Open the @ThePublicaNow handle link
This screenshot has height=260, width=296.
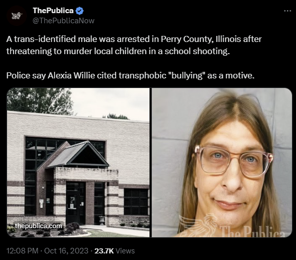click(x=64, y=21)
